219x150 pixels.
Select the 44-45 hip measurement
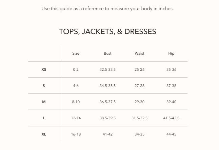171,134
